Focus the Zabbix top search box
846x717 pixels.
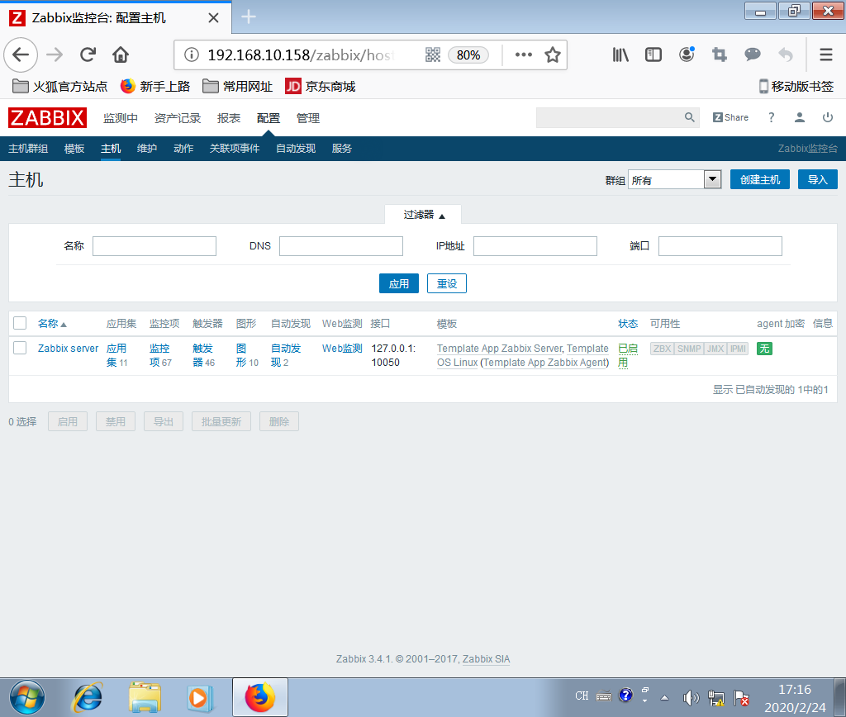[610, 117]
